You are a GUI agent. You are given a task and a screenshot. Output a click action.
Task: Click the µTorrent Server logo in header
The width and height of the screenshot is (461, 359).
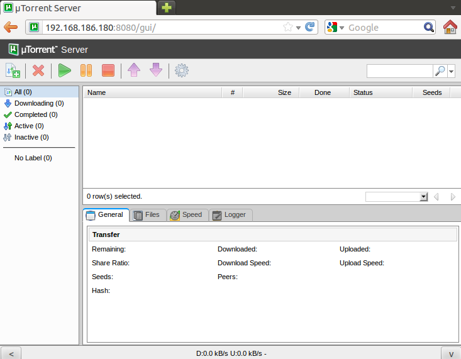48,50
